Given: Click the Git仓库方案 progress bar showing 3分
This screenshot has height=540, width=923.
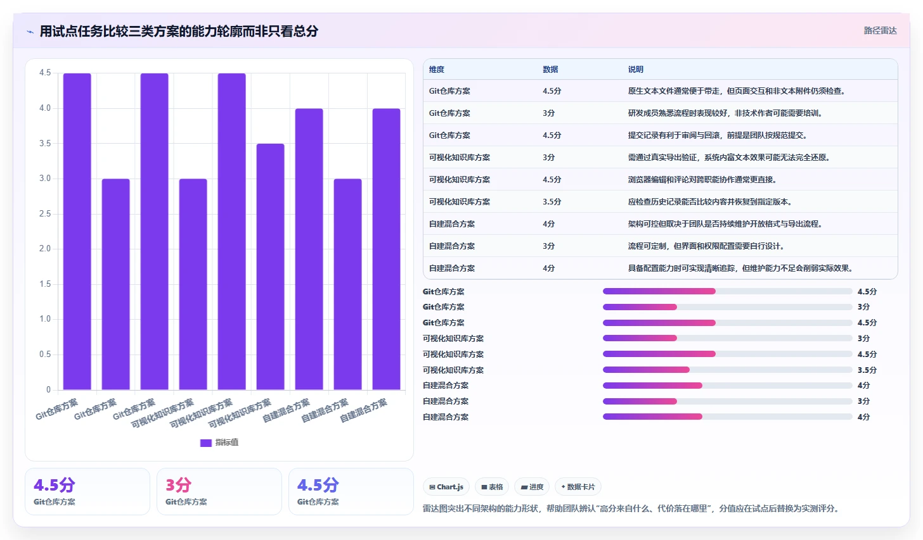Looking at the screenshot, I should [728, 307].
